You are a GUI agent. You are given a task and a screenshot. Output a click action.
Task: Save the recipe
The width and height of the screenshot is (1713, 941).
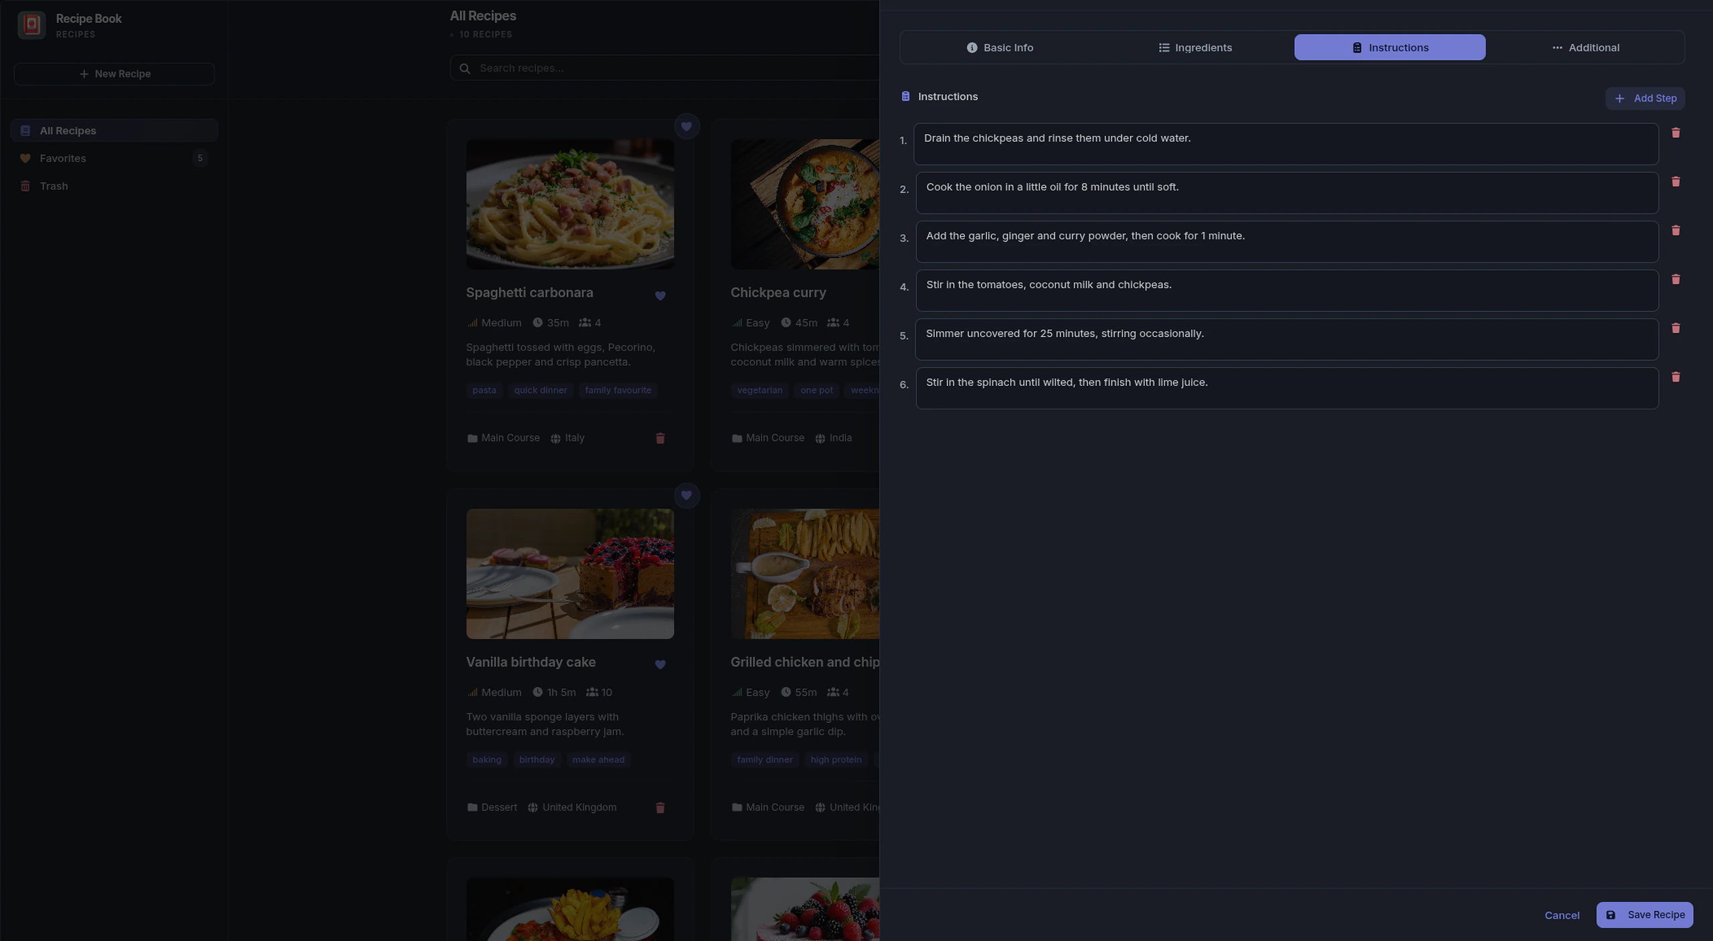[x=1645, y=915]
